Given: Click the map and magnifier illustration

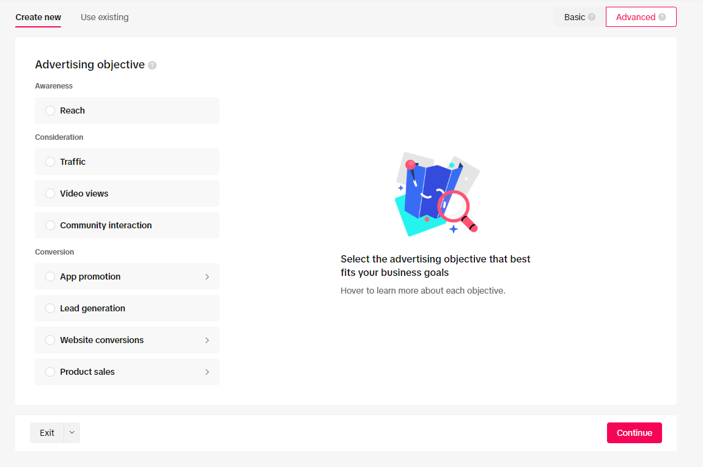Looking at the screenshot, I should [x=436, y=194].
